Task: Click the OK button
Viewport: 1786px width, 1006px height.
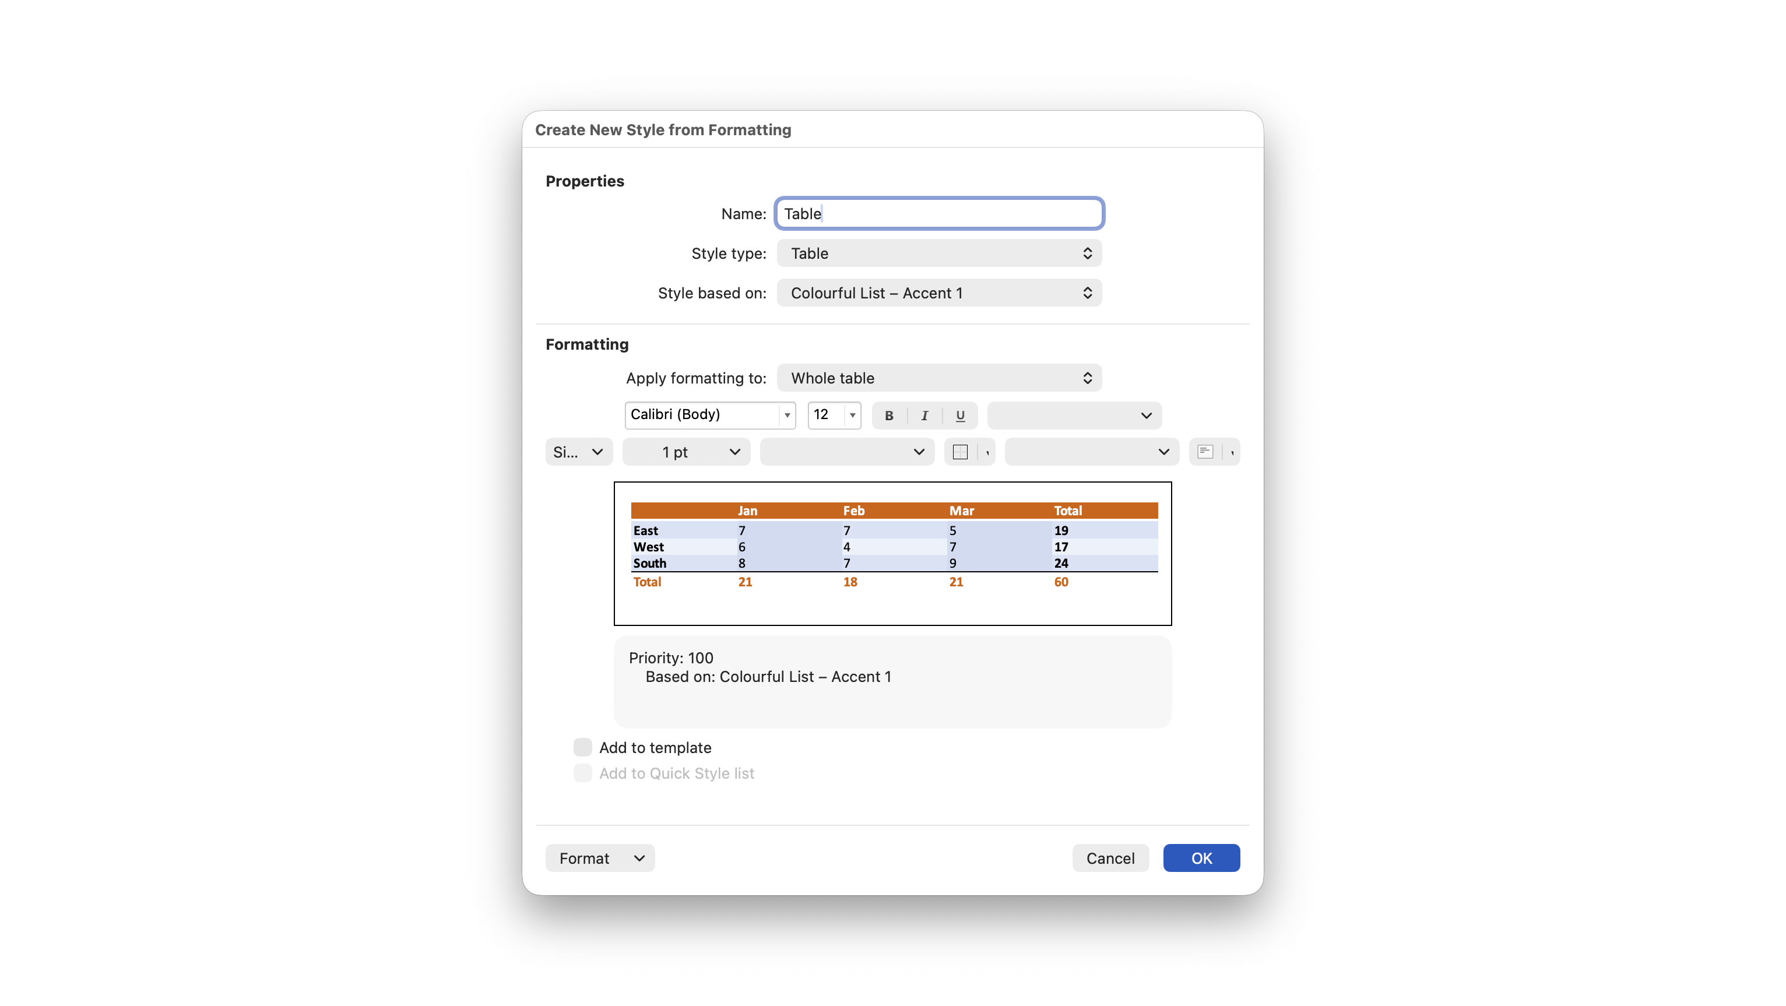Action: click(1201, 859)
